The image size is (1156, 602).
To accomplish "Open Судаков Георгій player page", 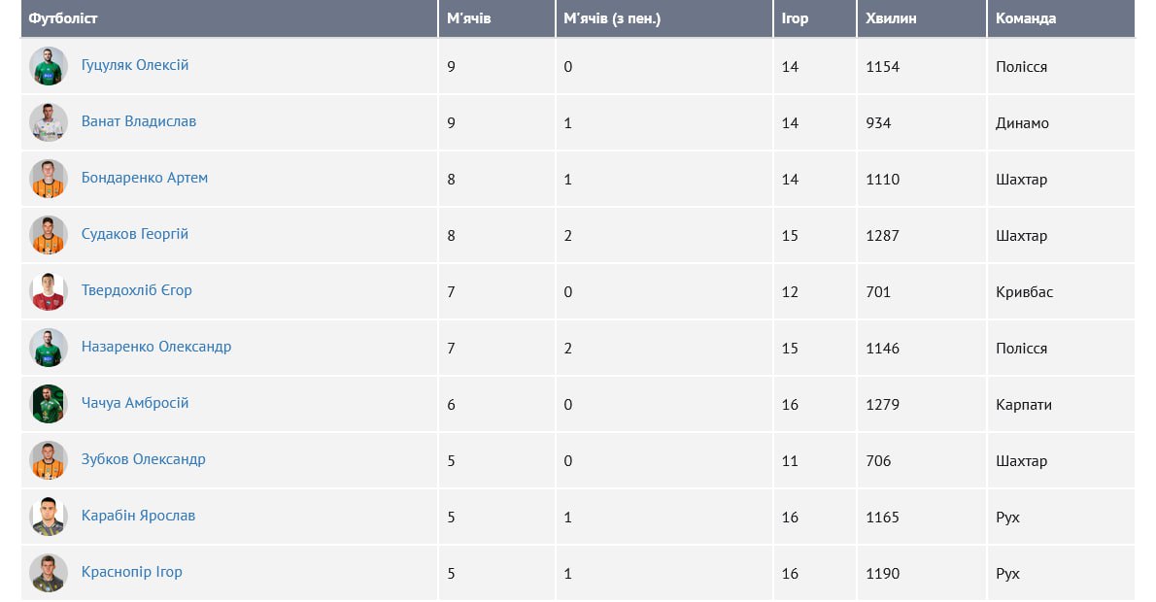I will tap(135, 234).
